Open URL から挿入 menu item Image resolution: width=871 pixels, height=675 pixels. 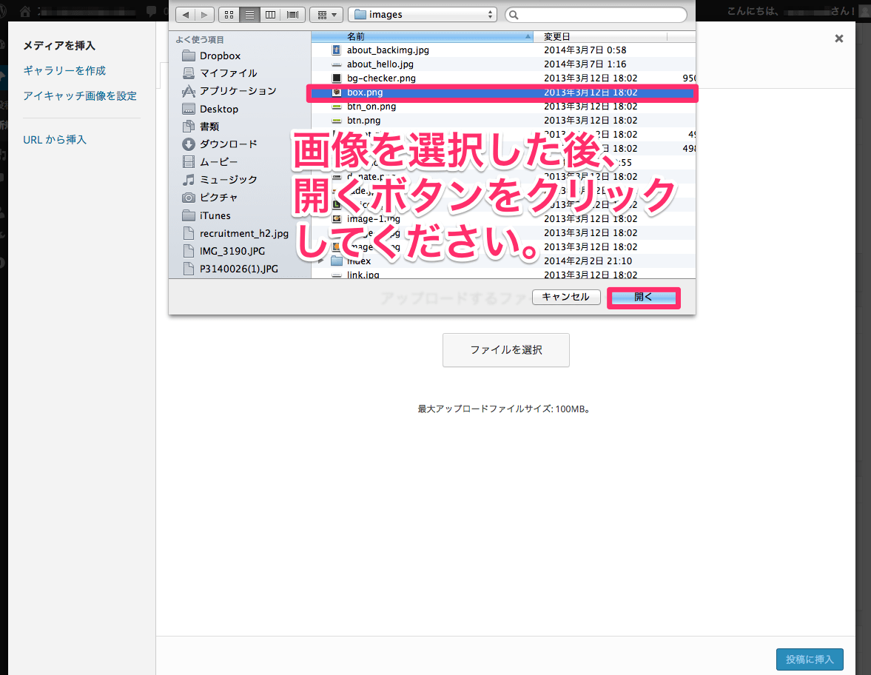click(55, 139)
